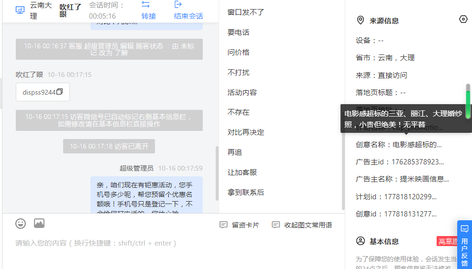Click the session time 00:05:16

click(102, 16)
